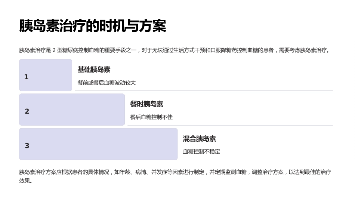Click the text 血糖控制不稳定
The height and width of the screenshot is (200, 355).
coord(201,151)
